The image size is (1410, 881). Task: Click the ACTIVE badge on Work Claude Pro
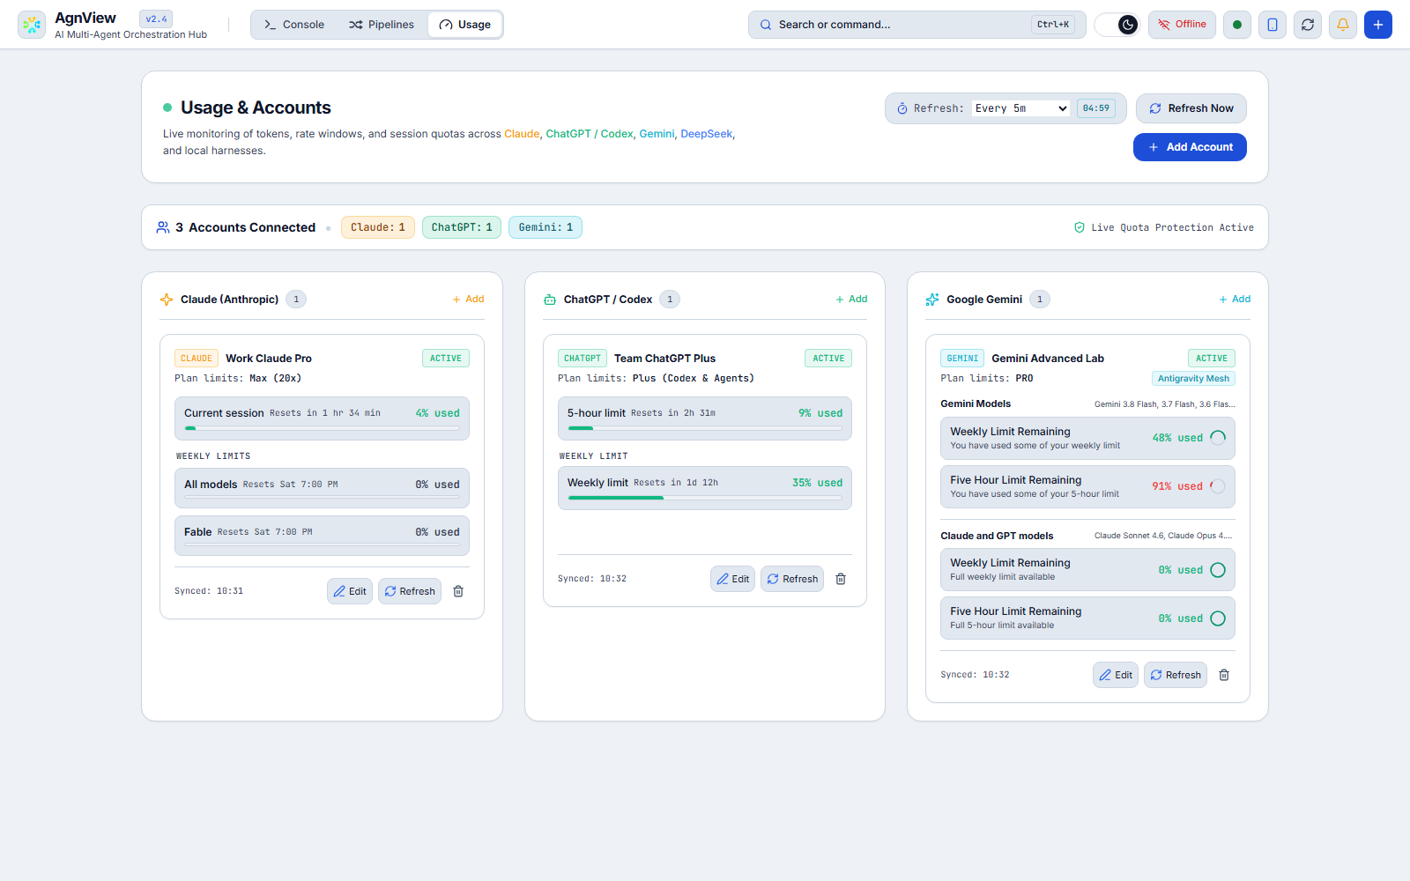446,359
